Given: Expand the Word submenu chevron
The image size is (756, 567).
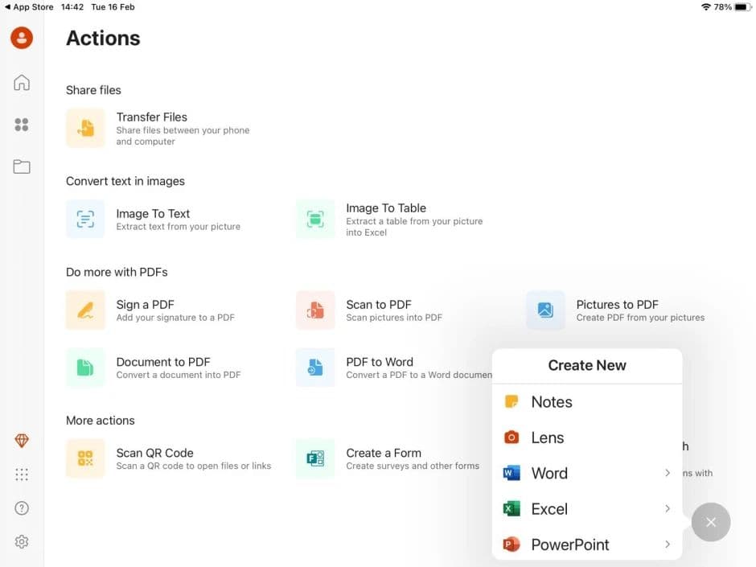Looking at the screenshot, I should [668, 473].
